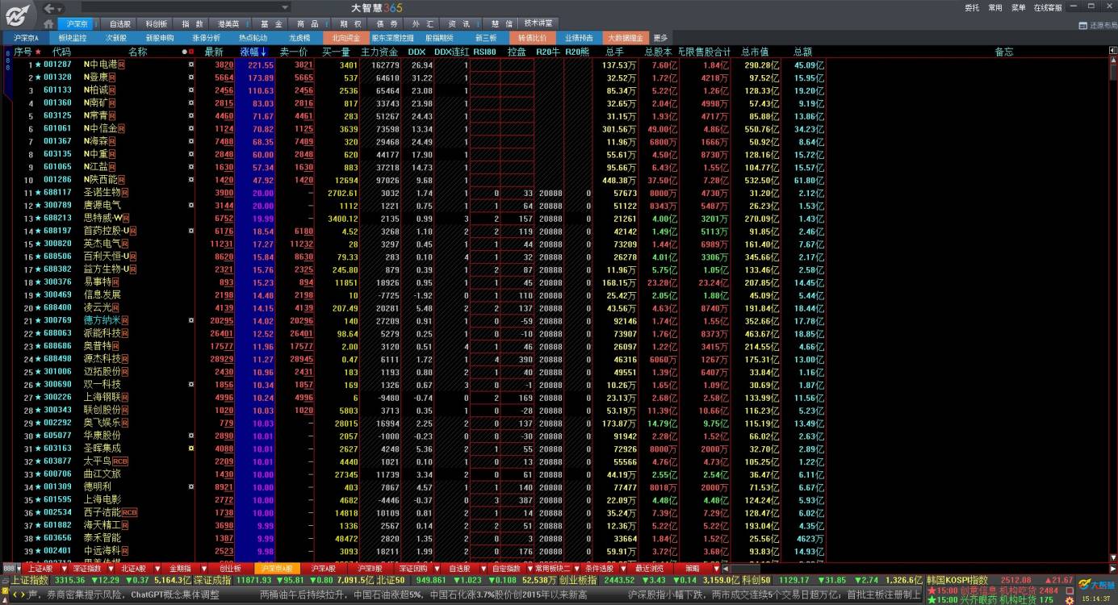
Task: Open 转债比价 sub-tab
Action: [532, 38]
